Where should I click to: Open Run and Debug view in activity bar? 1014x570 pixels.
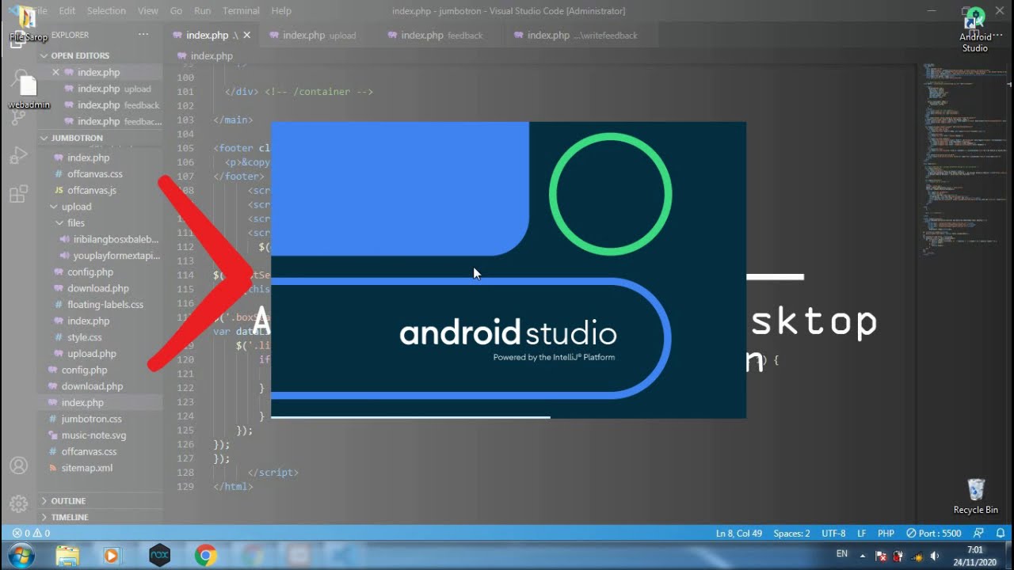(17, 155)
